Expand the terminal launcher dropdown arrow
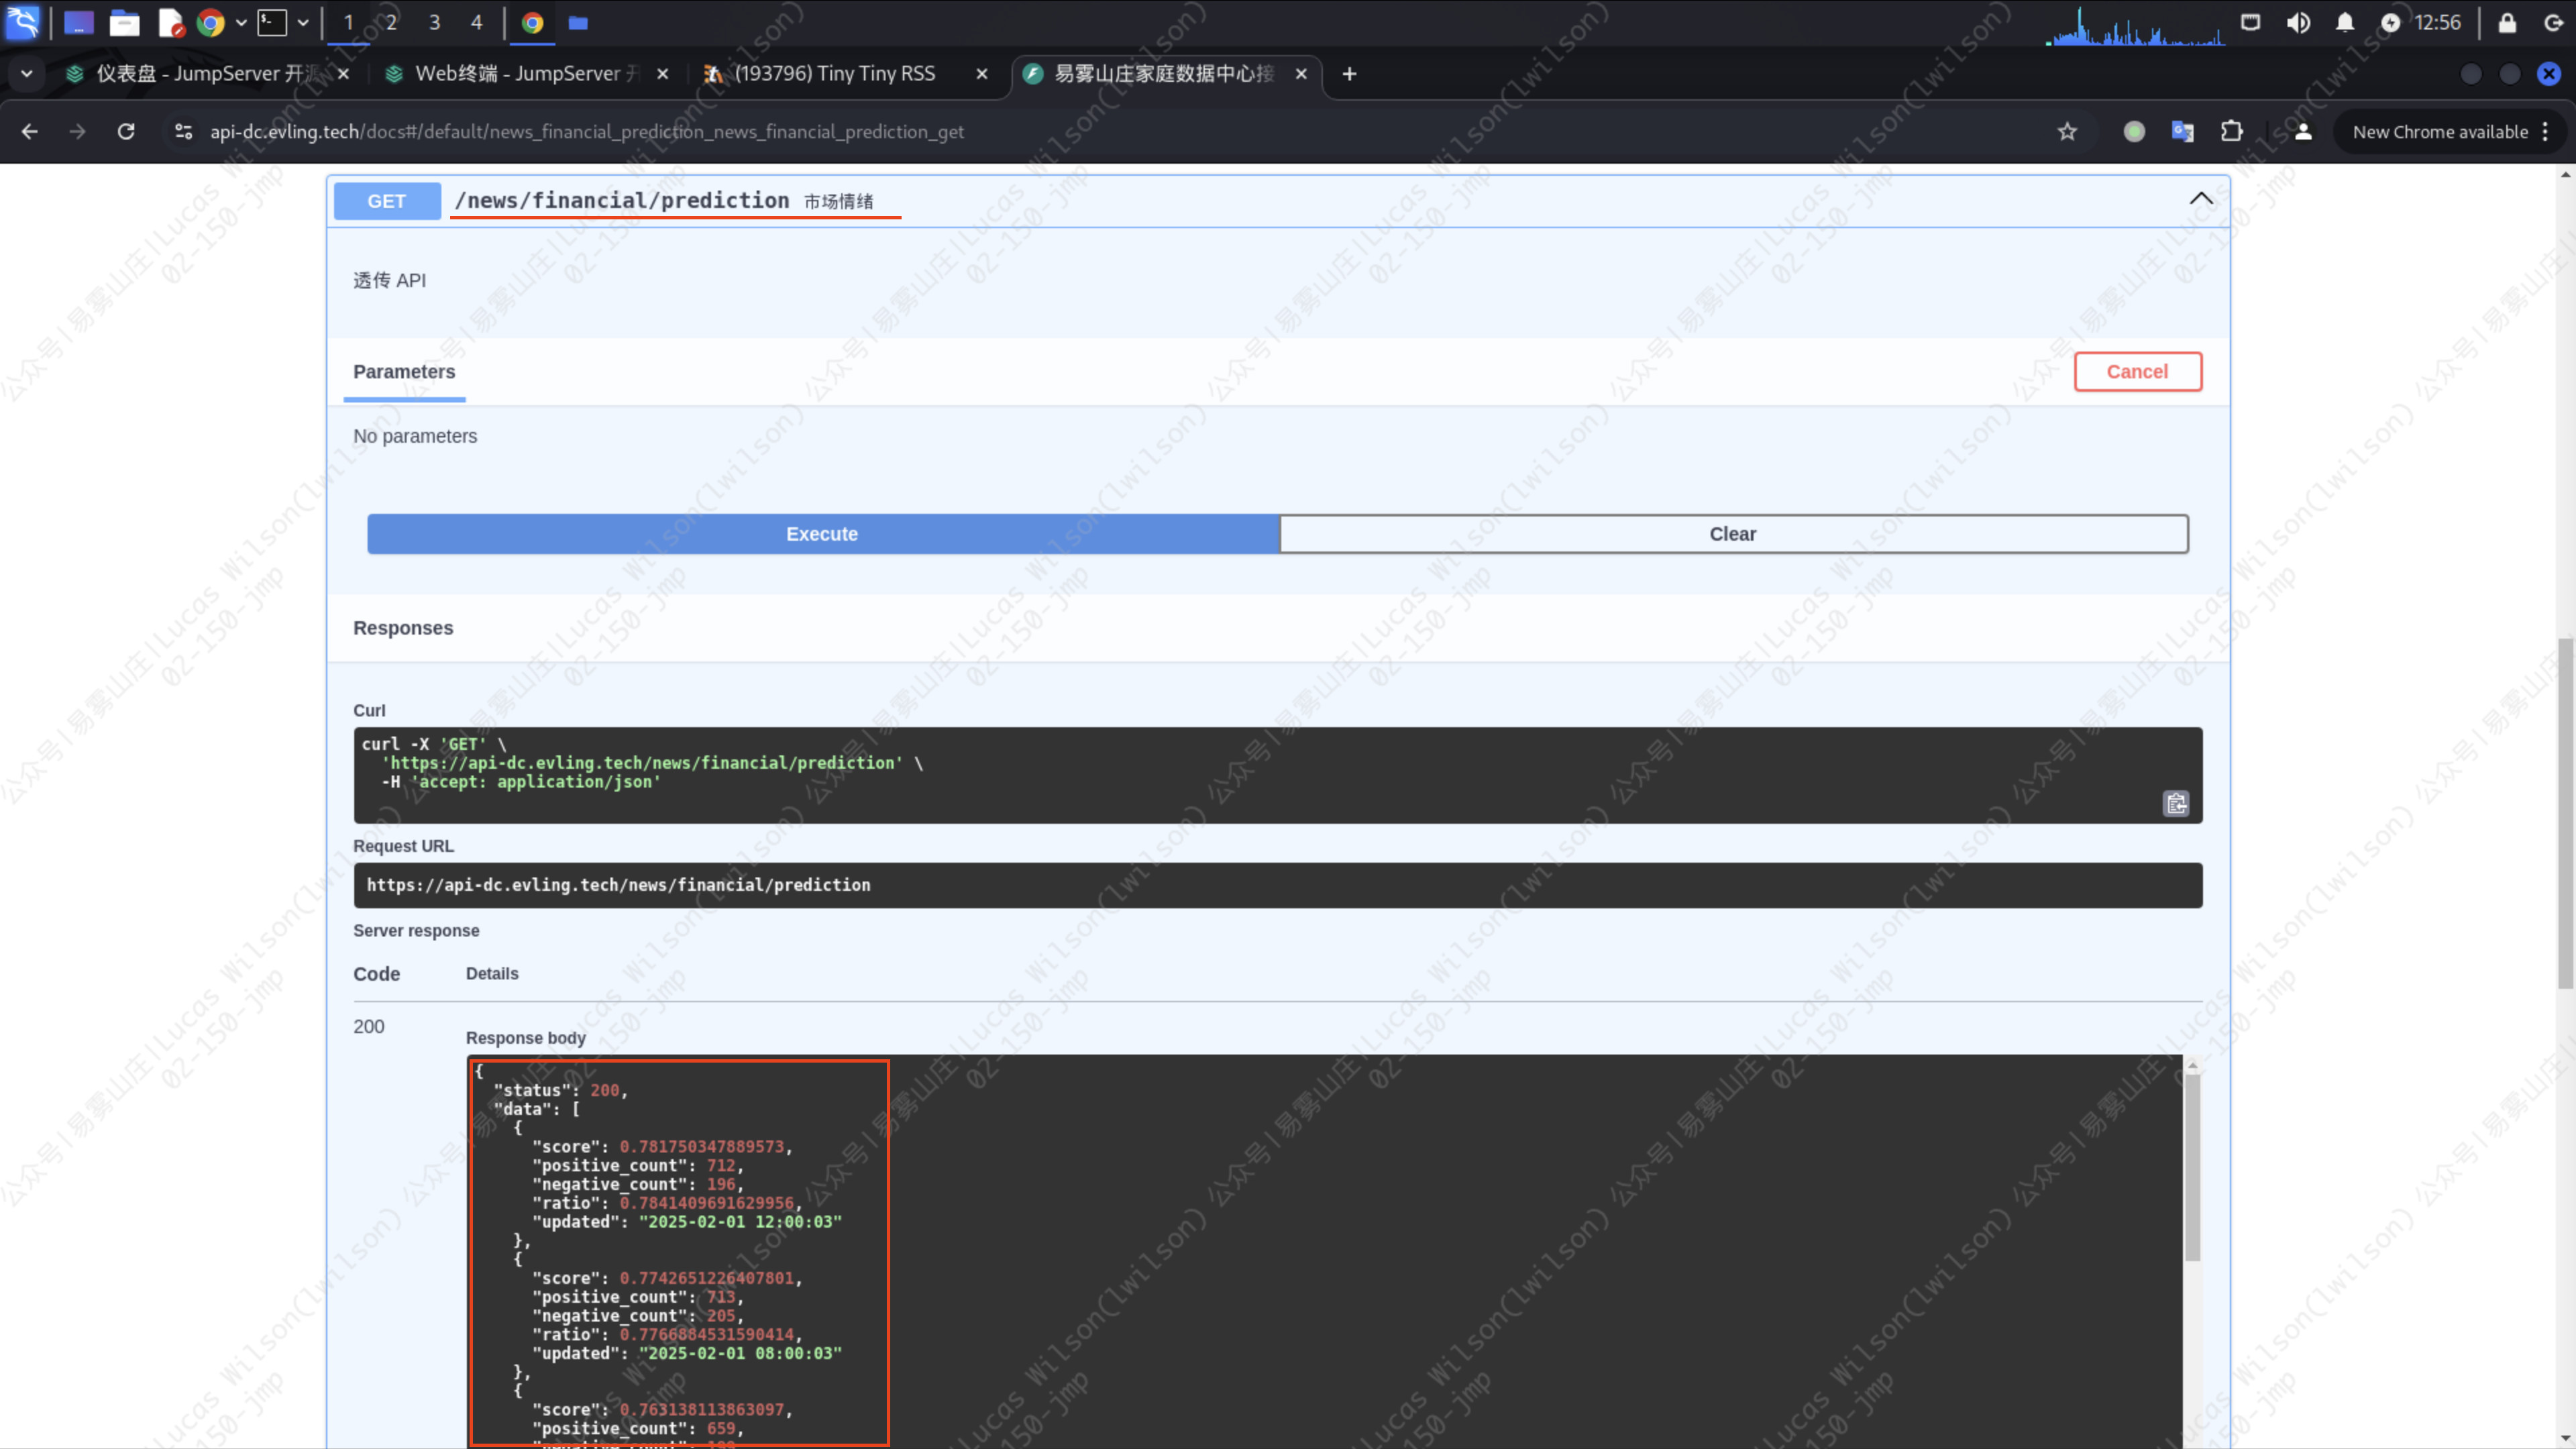Viewport: 2576px width, 1449px height. (303, 22)
